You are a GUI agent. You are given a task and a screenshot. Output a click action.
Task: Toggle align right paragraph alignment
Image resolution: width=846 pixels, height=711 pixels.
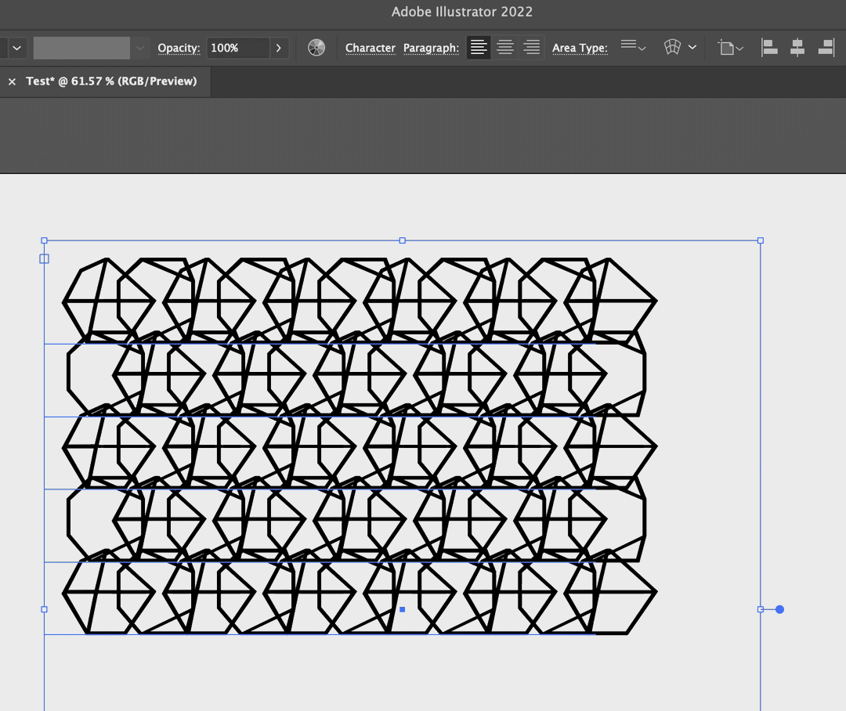click(x=531, y=48)
